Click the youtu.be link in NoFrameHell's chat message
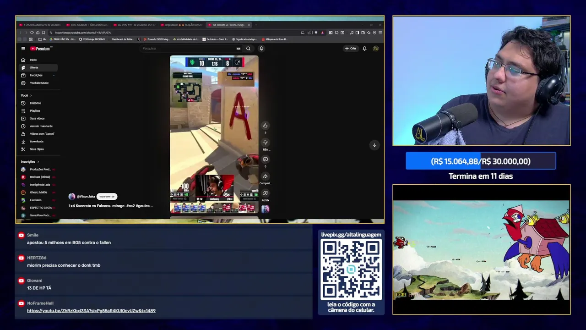This screenshot has width=586, height=330. click(x=91, y=311)
